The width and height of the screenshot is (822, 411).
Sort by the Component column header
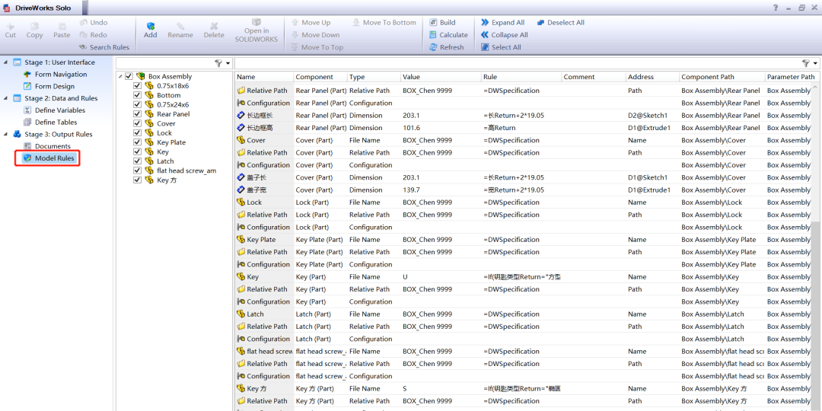click(x=320, y=77)
